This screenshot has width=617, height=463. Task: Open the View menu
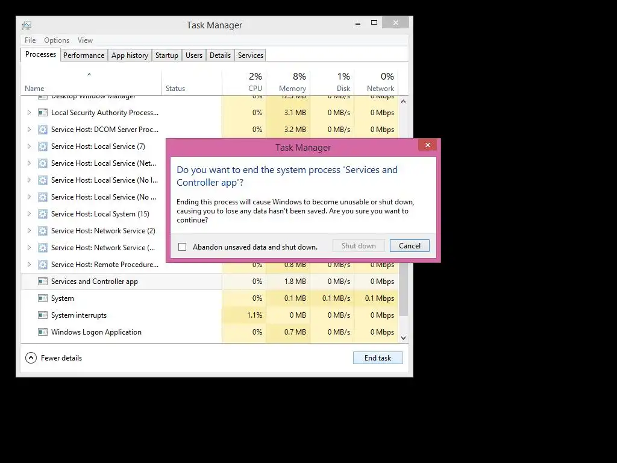(85, 40)
